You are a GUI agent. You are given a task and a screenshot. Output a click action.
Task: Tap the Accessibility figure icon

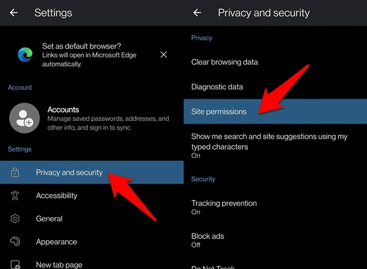click(x=15, y=196)
